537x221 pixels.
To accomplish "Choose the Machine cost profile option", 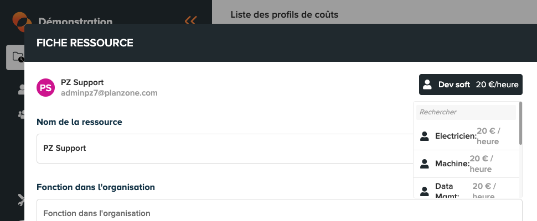I will [467, 164].
